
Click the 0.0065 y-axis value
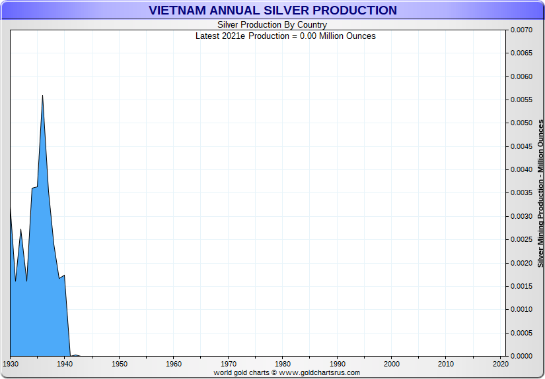click(x=521, y=53)
